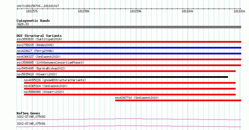Image resolution: width=249 pixels, height=130 pixels.
Task: Click the SOX2-OT|NR_075091 gene label
Action: coord(31,124)
